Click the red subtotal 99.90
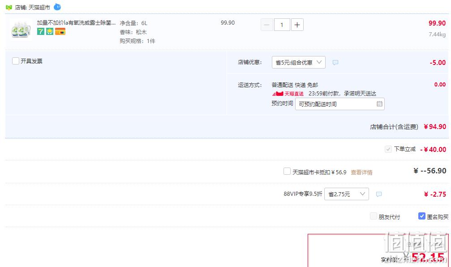The image size is (451, 267). (437, 23)
